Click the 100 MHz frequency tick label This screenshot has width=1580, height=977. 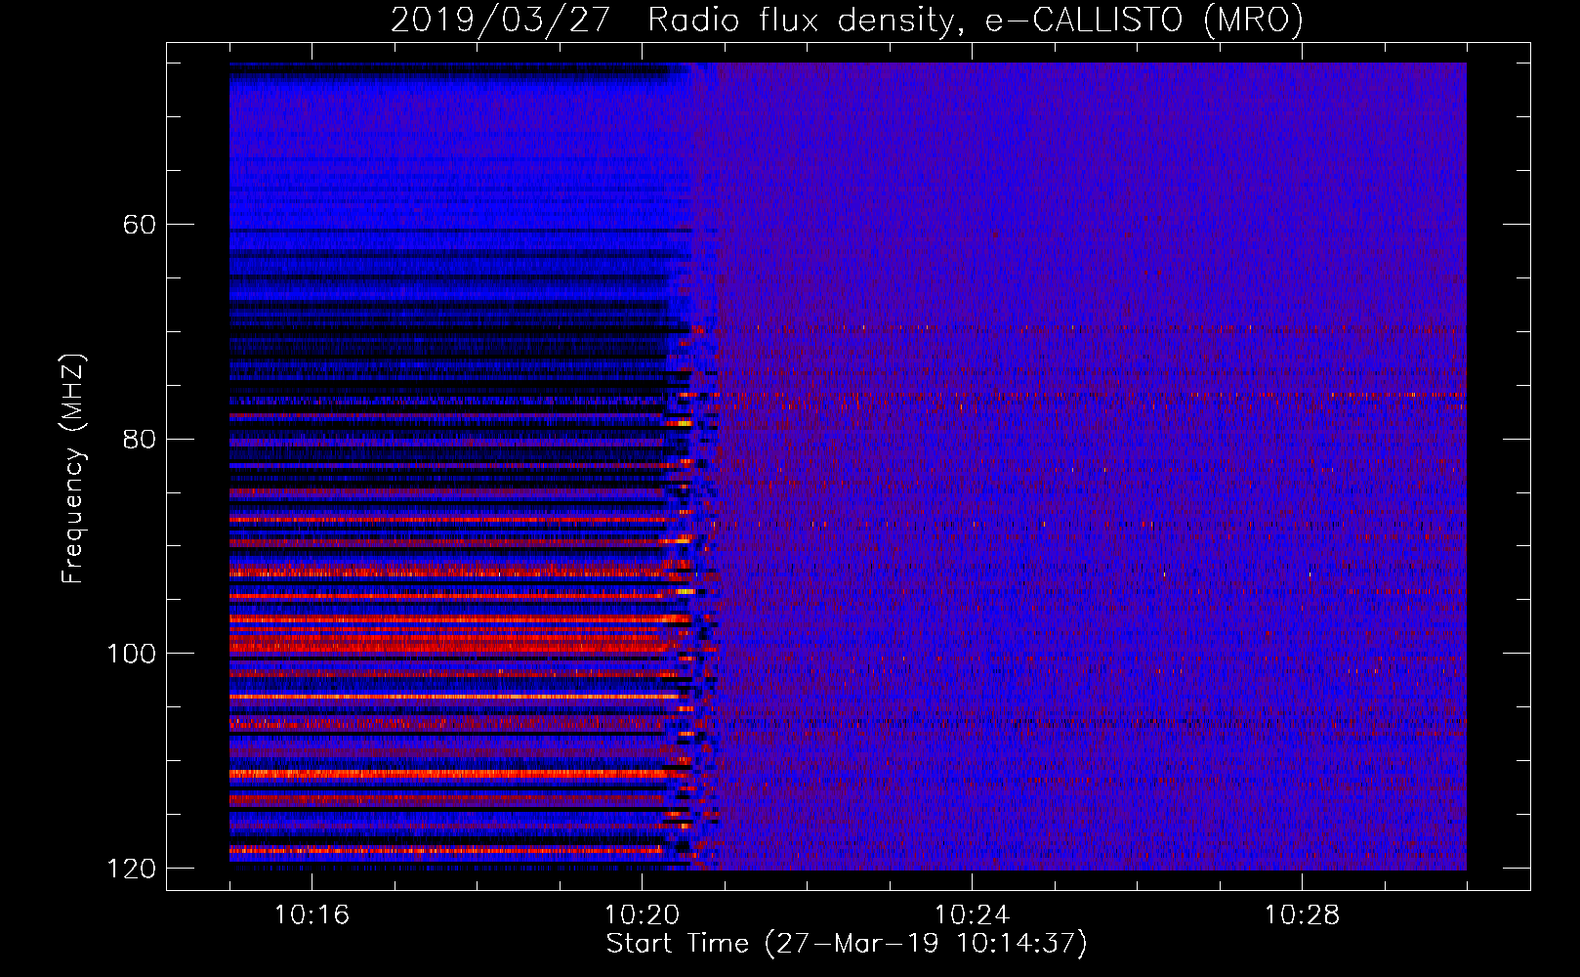coord(131,654)
